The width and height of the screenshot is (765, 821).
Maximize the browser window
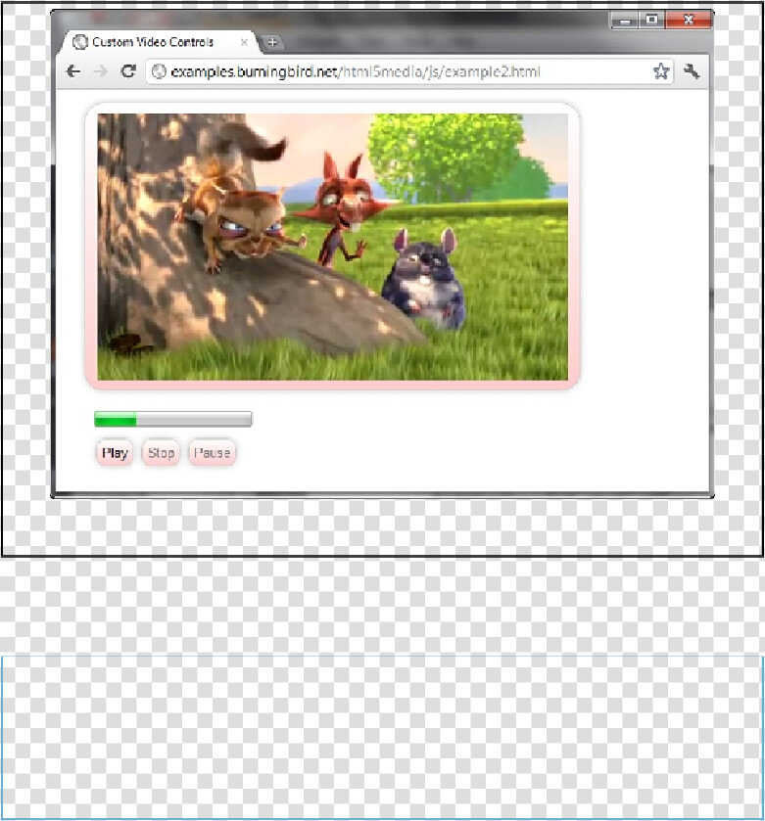tap(651, 20)
